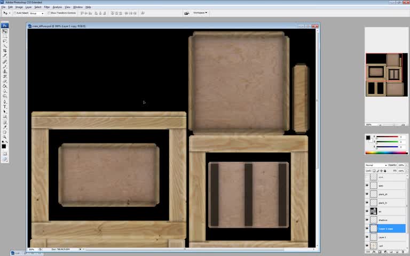The height and width of the screenshot is (256, 410).
Task: Click the green G slider in Color panel
Action: click(387, 142)
